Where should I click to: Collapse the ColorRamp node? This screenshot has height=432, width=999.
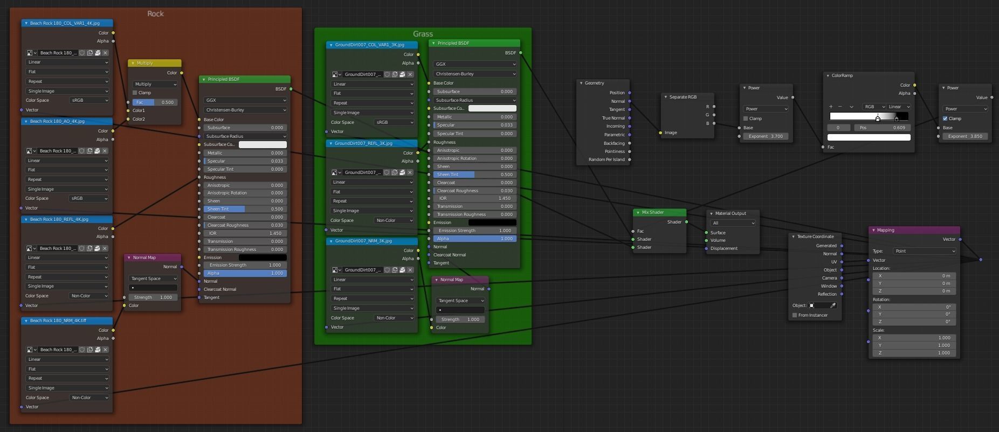click(828, 75)
